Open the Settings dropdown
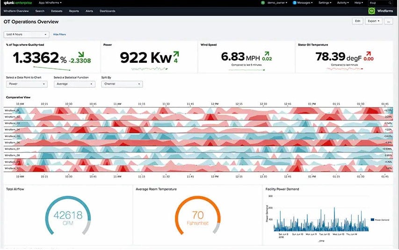The image size is (399, 250). pyautogui.click(x=325, y=3)
